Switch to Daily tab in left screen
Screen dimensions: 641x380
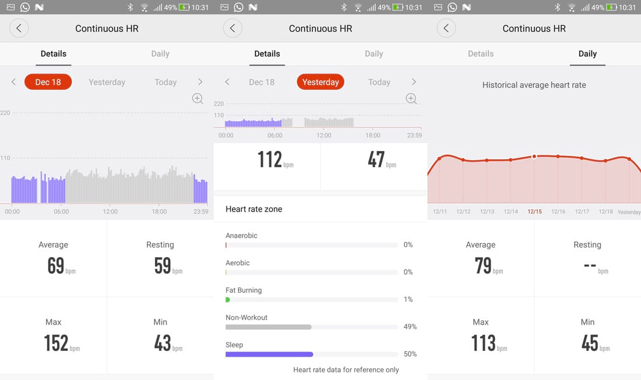pyautogui.click(x=160, y=54)
